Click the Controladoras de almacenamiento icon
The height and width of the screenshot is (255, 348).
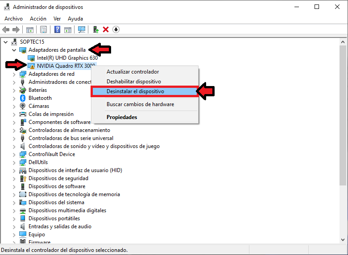tap(23, 130)
